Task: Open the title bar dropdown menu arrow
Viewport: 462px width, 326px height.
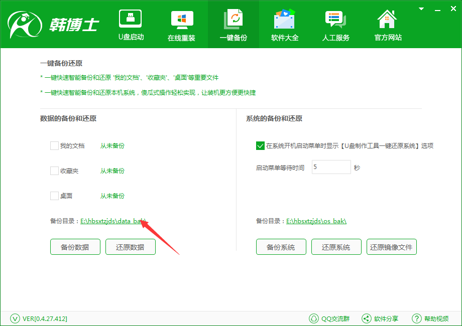Action: 421,8
